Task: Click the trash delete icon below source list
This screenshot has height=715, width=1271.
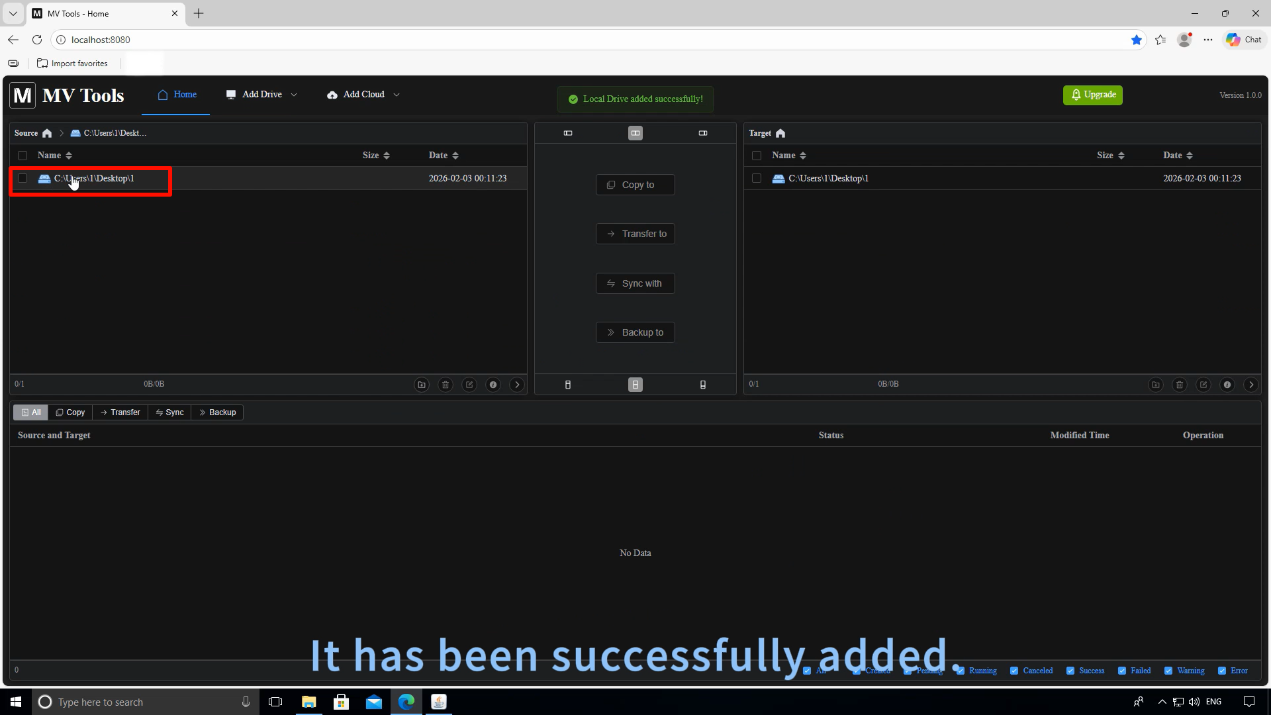Action: coord(446,384)
